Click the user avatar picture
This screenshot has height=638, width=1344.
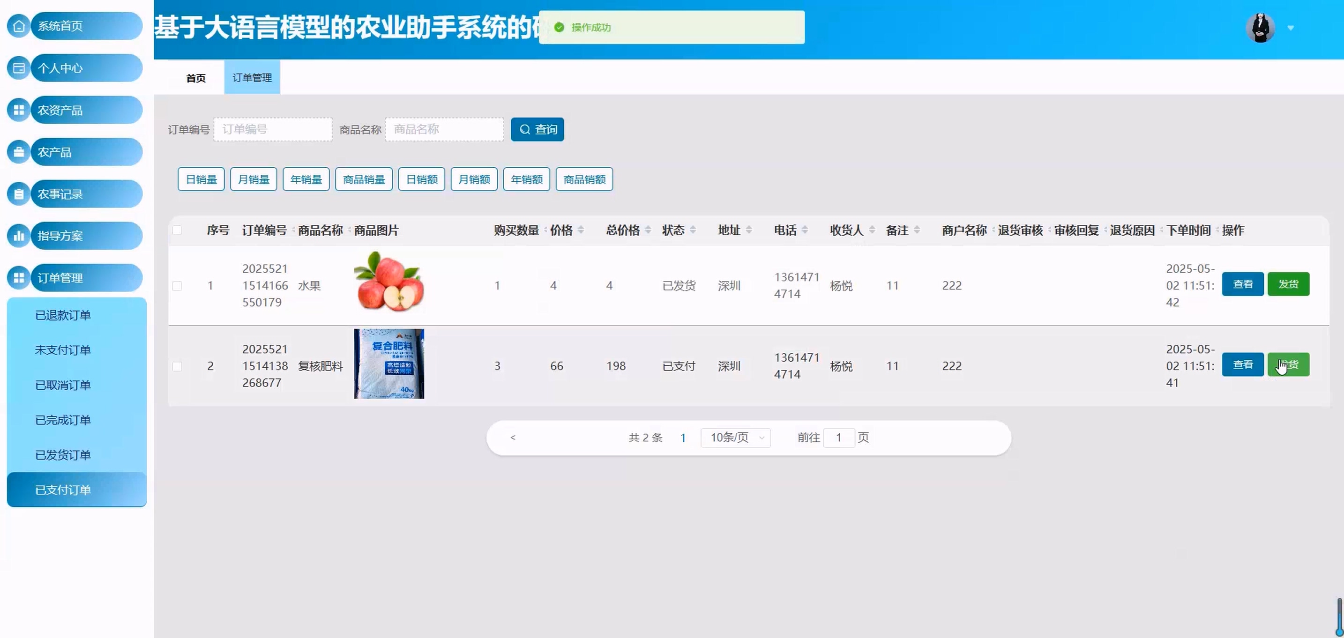(x=1261, y=28)
